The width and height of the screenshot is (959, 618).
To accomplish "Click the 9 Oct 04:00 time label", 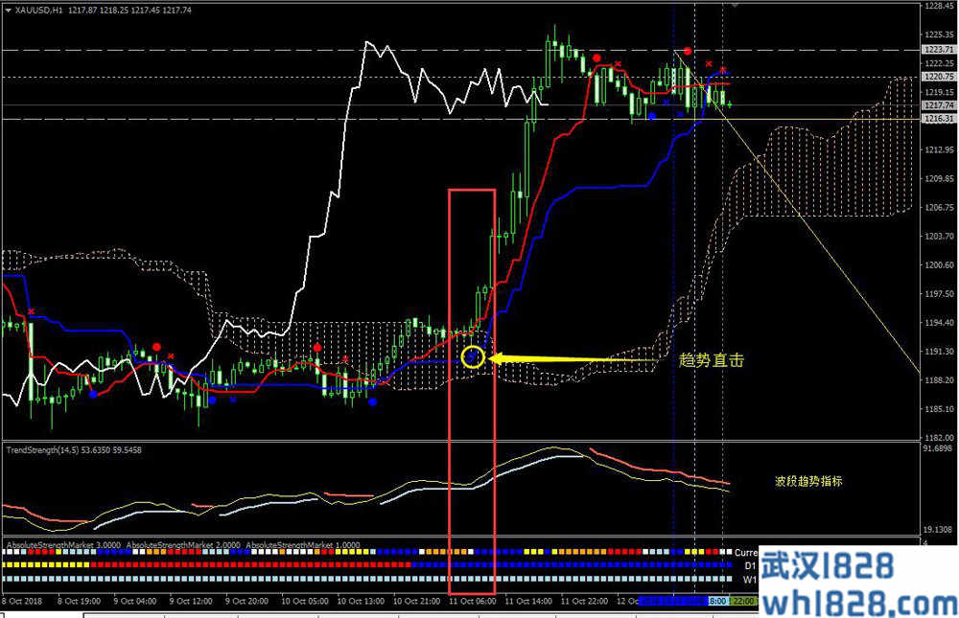I will coord(135,601).
